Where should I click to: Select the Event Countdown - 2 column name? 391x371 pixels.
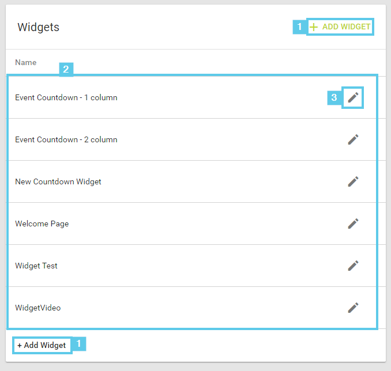pos(66,139)
